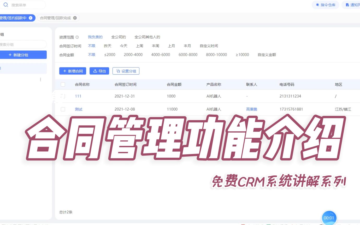360x225 pixels.
Task: Focus the 搜索菜单 search field
Action: pos(23,5)
